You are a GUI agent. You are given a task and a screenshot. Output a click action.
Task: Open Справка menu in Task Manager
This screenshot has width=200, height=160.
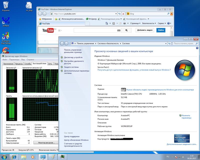click(30, 59)
